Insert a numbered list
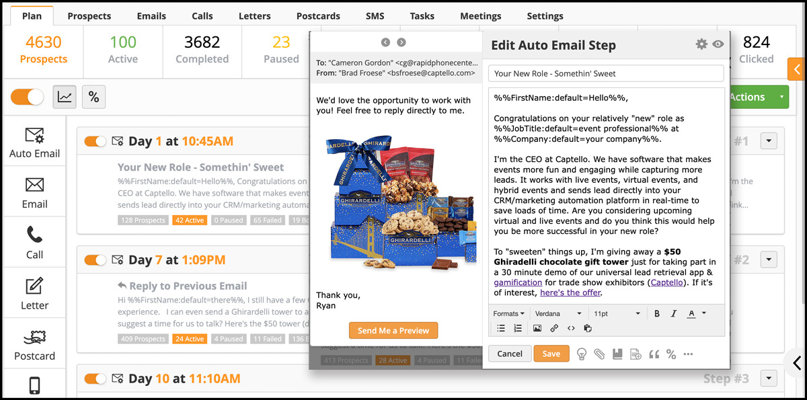The height and width of the screenshot is (400, 807). point(518,329)
